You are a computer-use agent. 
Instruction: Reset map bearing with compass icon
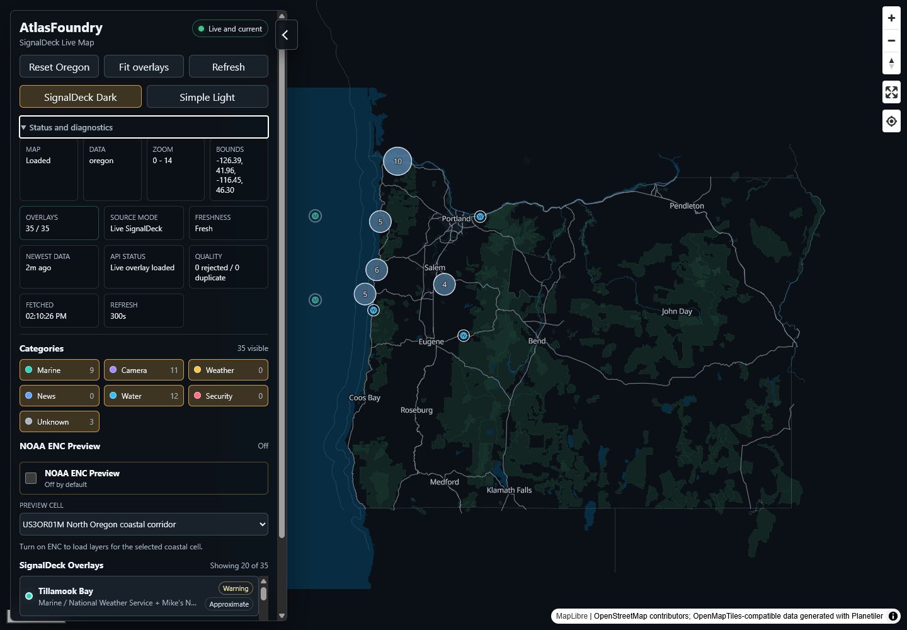pos(891,63)
